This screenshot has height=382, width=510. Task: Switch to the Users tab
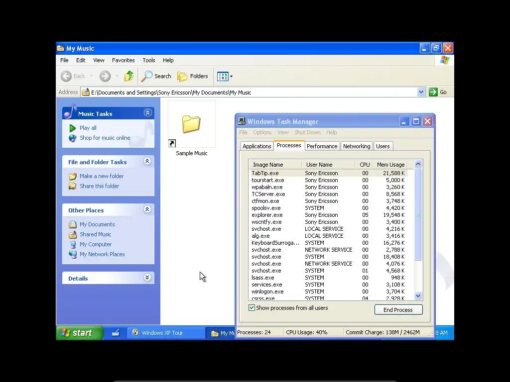click(383, 146)
